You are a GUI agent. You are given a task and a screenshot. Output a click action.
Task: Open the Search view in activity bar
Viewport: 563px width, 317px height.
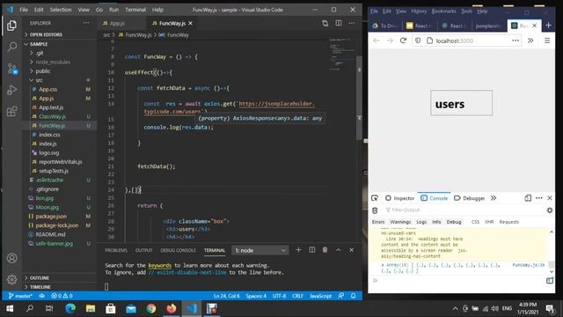(11, 47)
